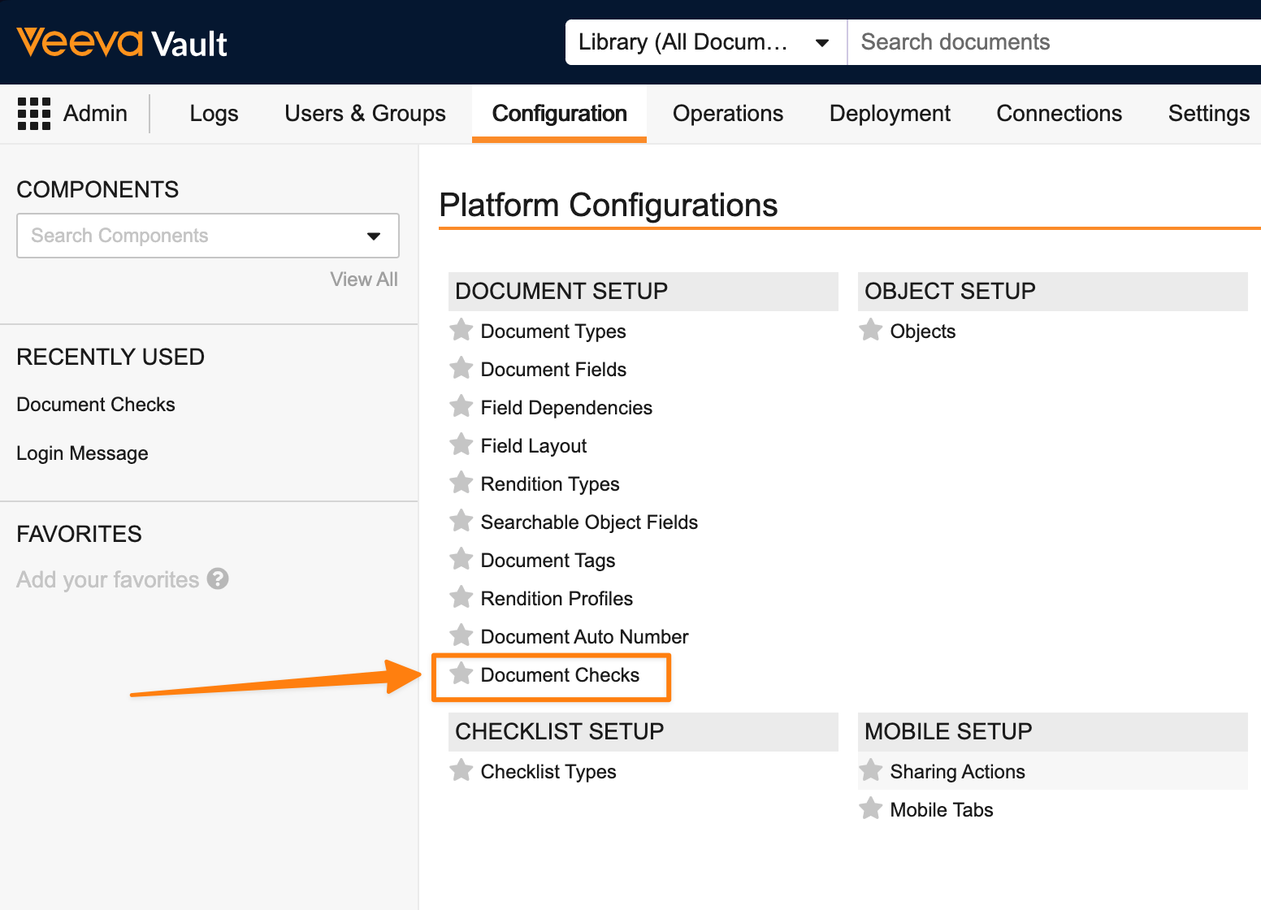Open recently used Login Message
The height and width of the screenshot is (910, 1261).
82,453
